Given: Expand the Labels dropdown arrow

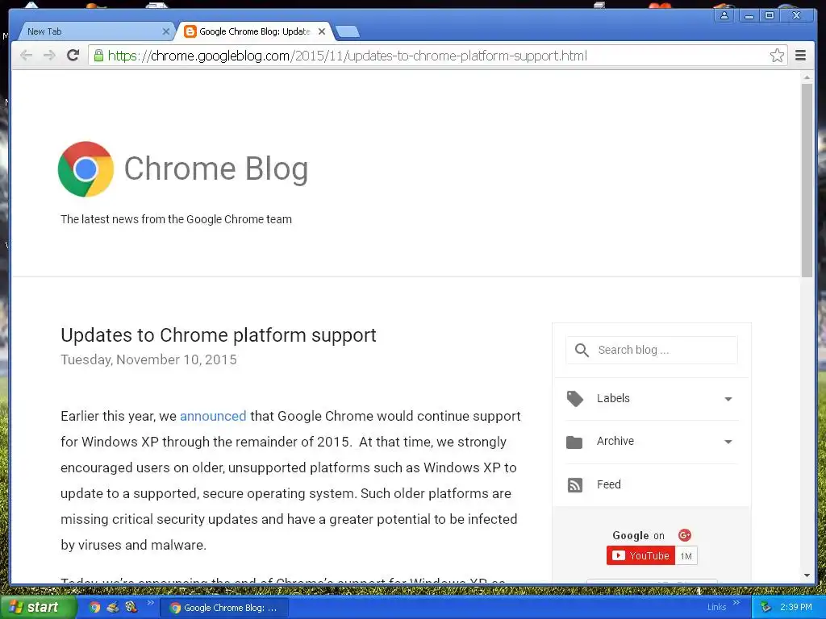Looking at the screenshot, I should (728, 399).
